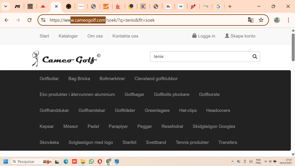Reload the current page
Image resolution: width=295 pixels, height=166 pixels.
tap(29, 20)
